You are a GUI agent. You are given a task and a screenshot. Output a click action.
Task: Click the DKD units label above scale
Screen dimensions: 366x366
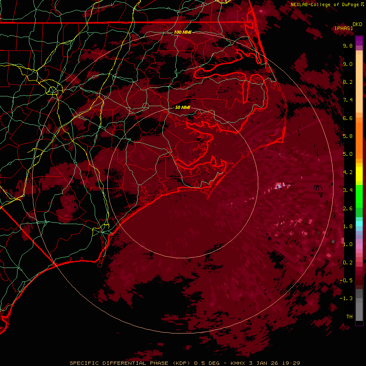pos(357,24)
